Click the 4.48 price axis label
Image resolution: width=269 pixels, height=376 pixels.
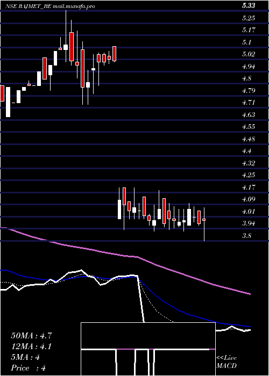pyautogui.click(x=249, y=139)
